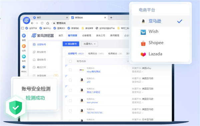Switch to the 电商后台 (3485) tab

pos(96,53)
